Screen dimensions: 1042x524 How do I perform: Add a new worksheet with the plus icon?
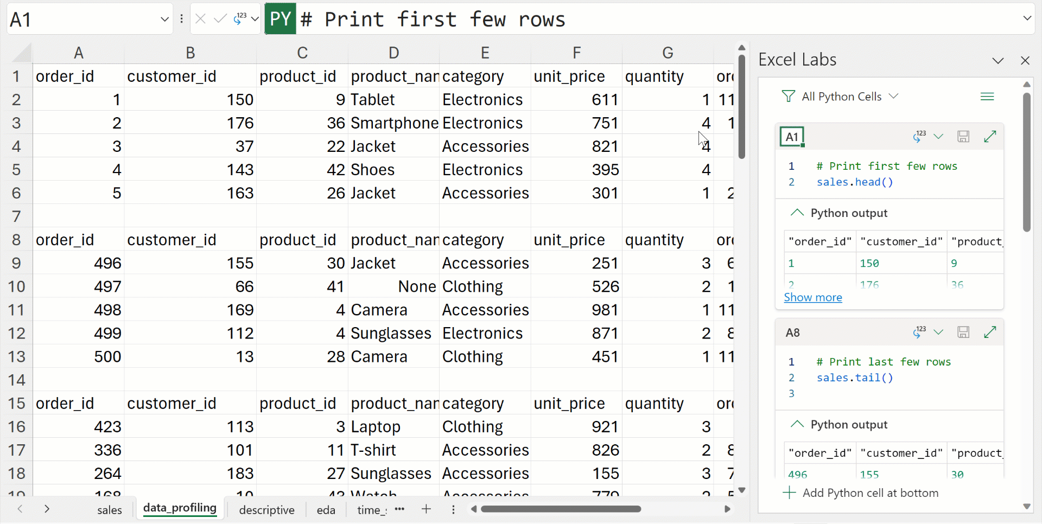coord(427,509)
